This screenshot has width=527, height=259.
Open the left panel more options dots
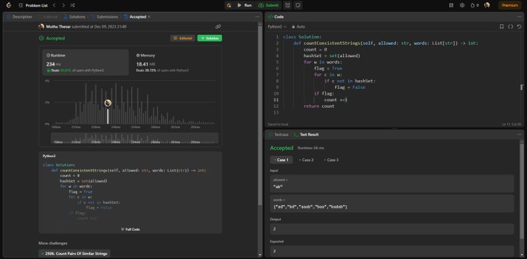258,17
